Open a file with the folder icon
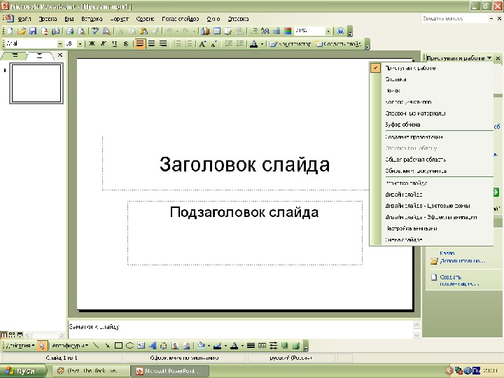This screenshot has width=504, height=378. 22,31
